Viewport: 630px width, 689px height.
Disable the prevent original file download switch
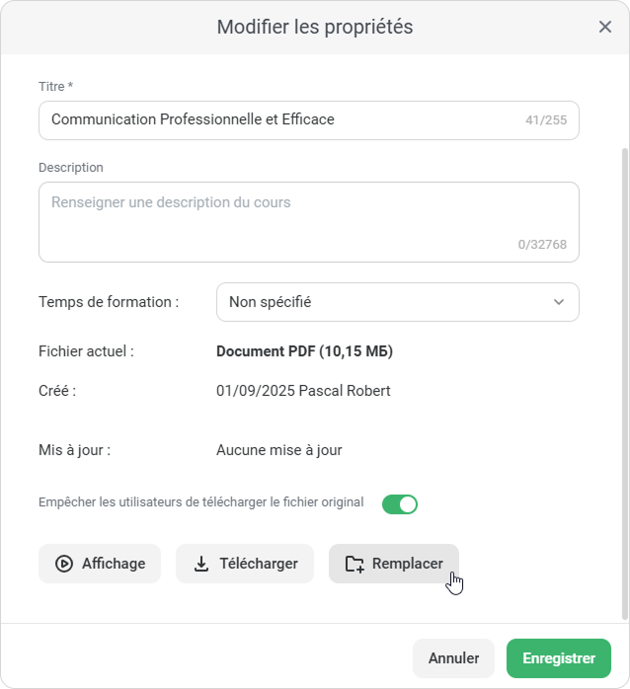click(400, 504)
